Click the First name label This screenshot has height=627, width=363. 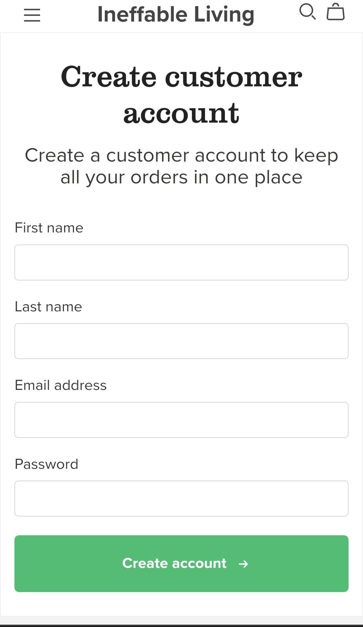click(49, 228)
